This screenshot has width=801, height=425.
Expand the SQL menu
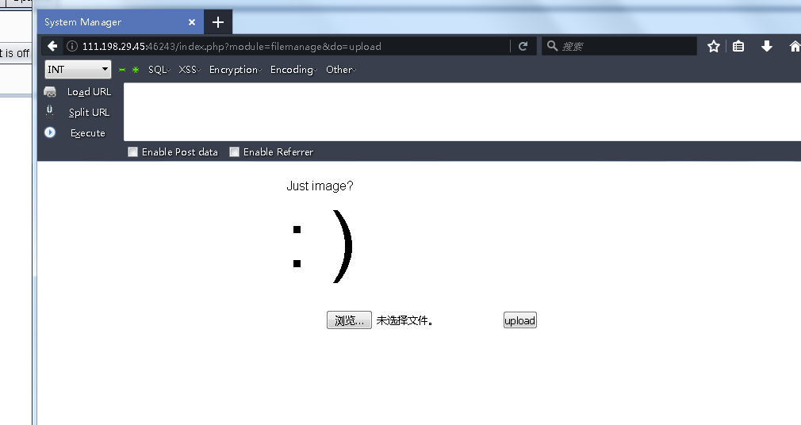pos(159,70)
